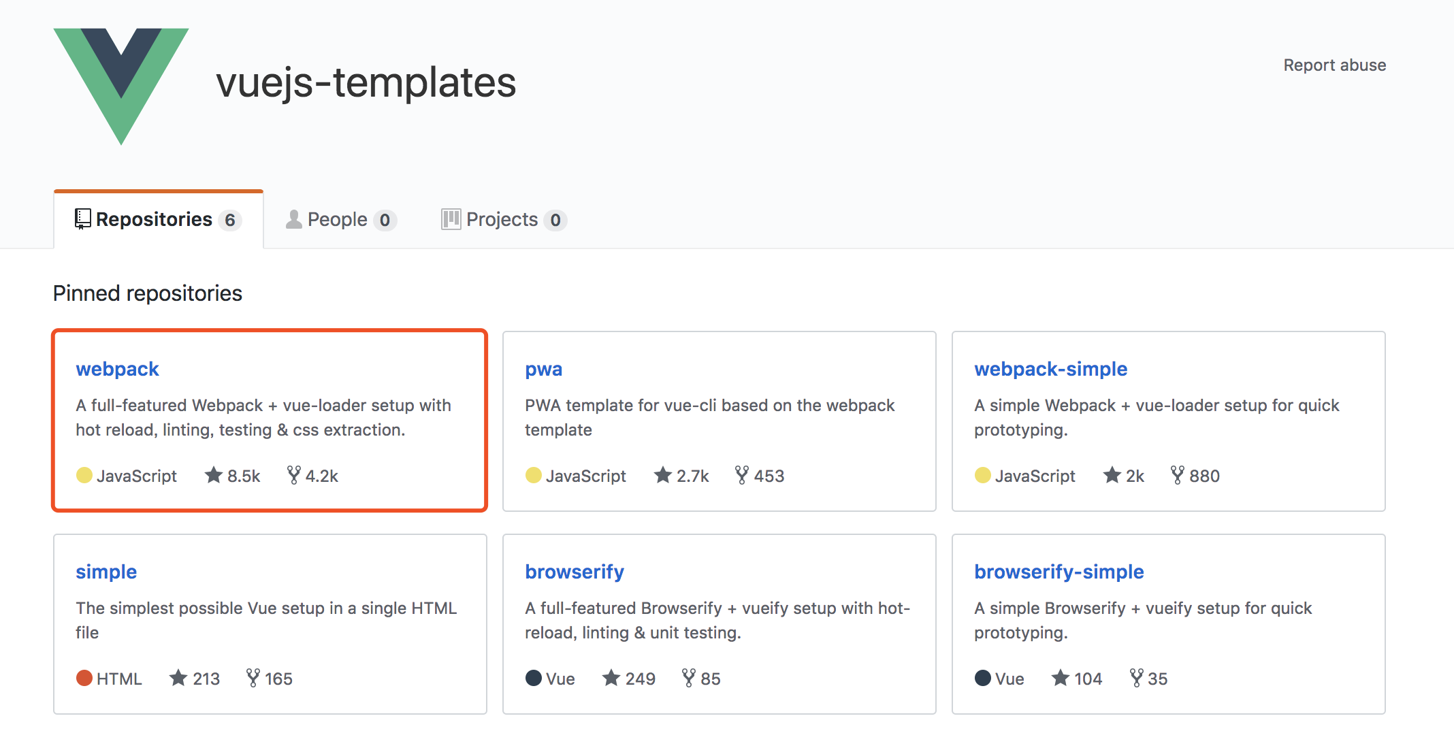Image resolution: width=1454 pixels, height=731 pixels.
Task: Click the fork icon on webpack card
Action: pyautogui.click(x=293, y=475)
